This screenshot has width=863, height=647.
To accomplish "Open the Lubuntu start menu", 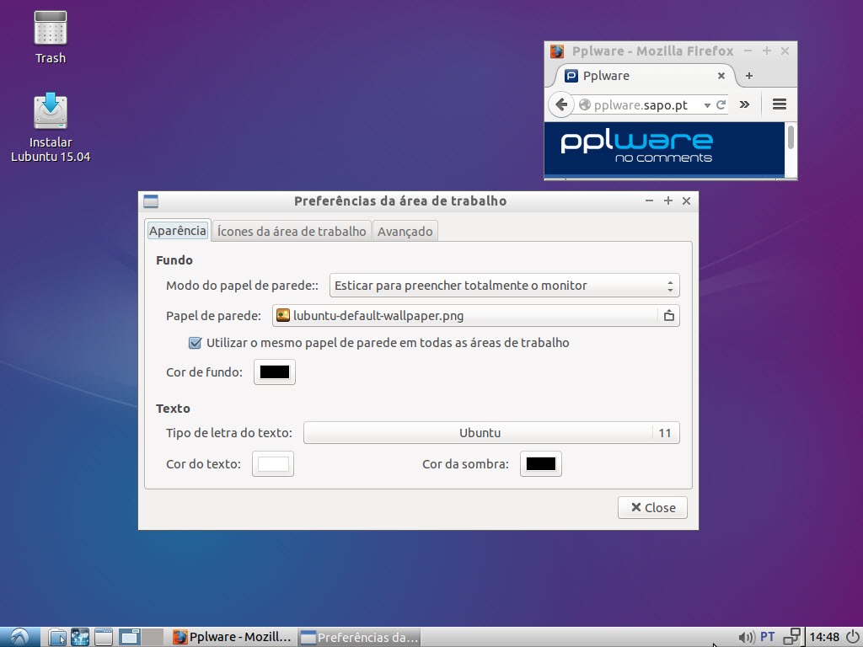I will coord(19,637).
